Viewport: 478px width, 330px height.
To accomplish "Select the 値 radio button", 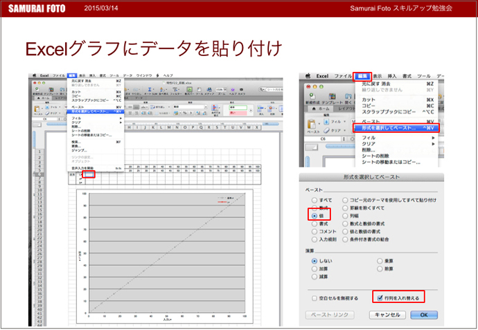I will (315, 216).
